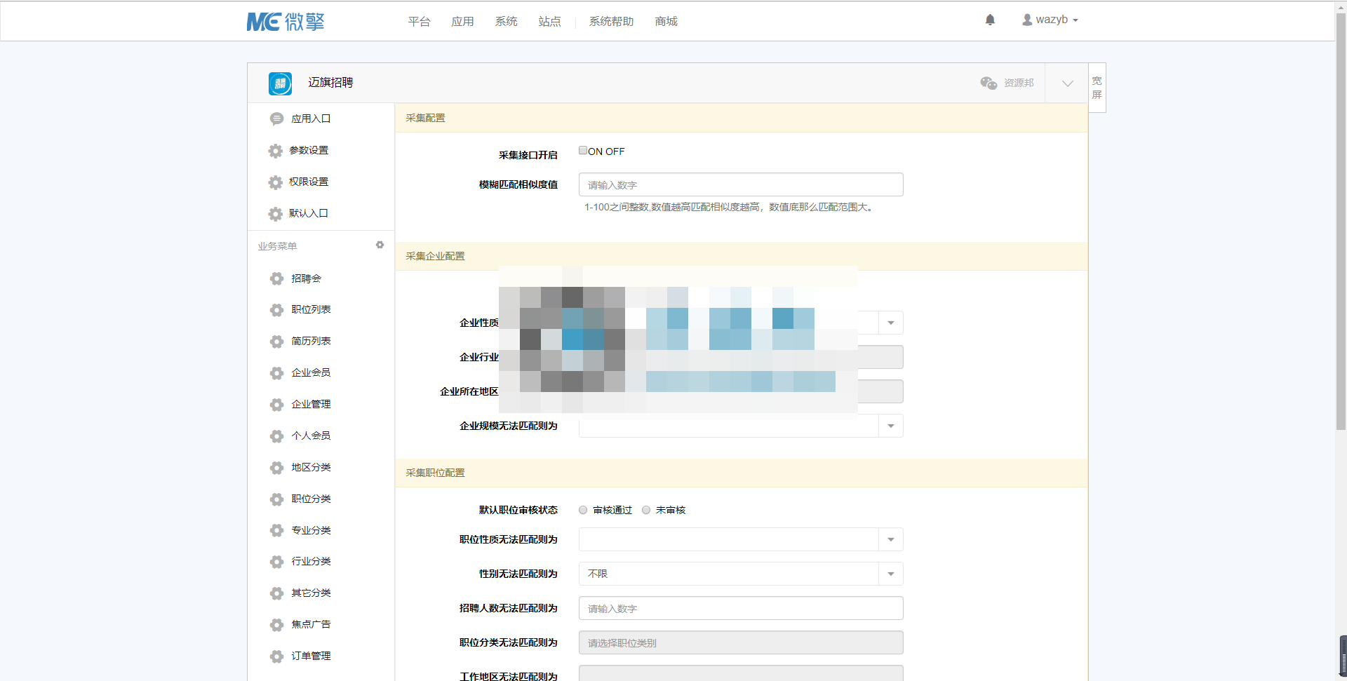Click the small gear beside 业务菜单
The width and height of the screenshot is (1347, 681).
click(x=380, y=245)
